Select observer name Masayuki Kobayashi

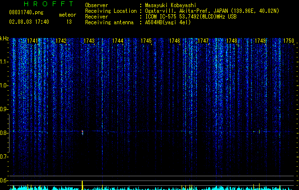pos(171,6)
